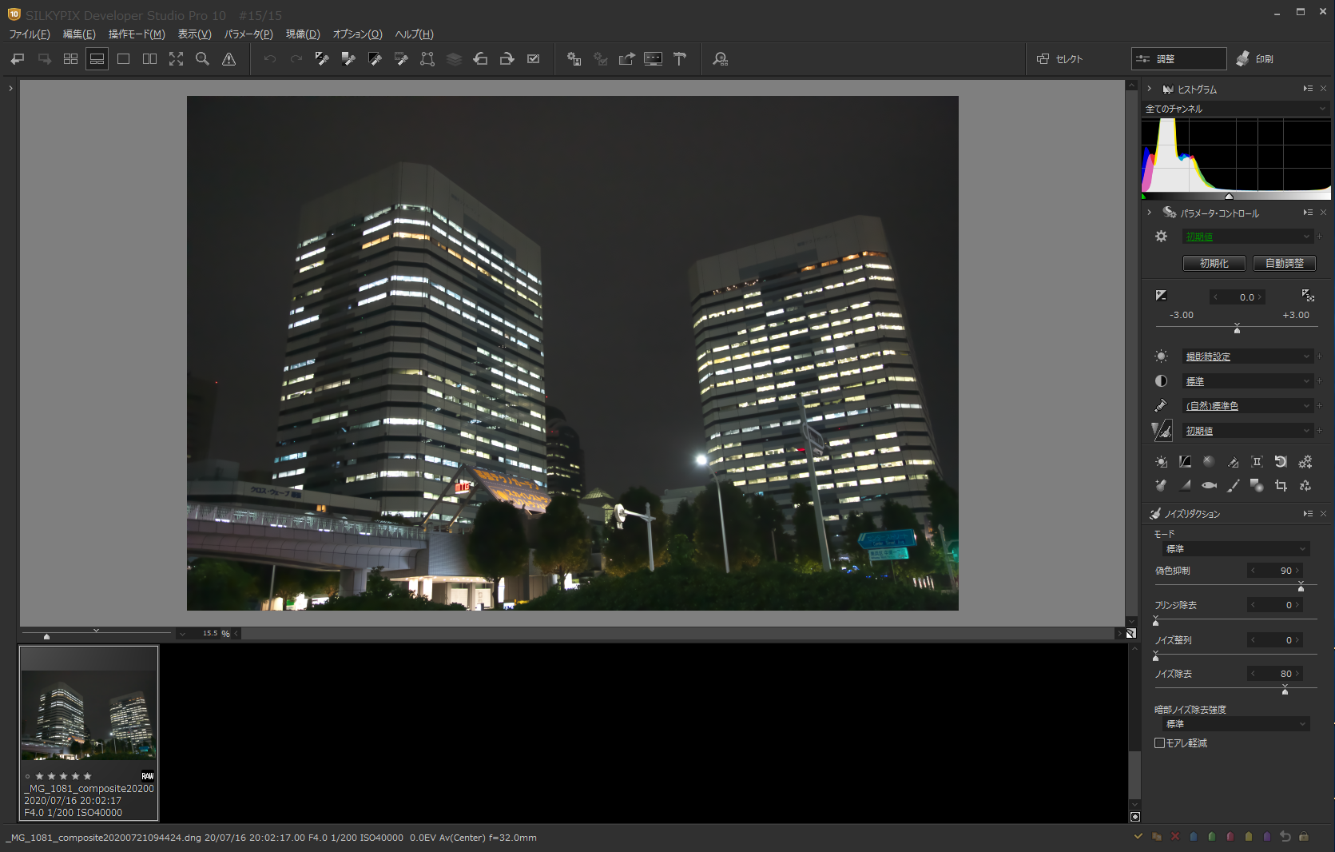Open the 印刷 print section
Screen dimensions: 1335x852
point(1255,59)
